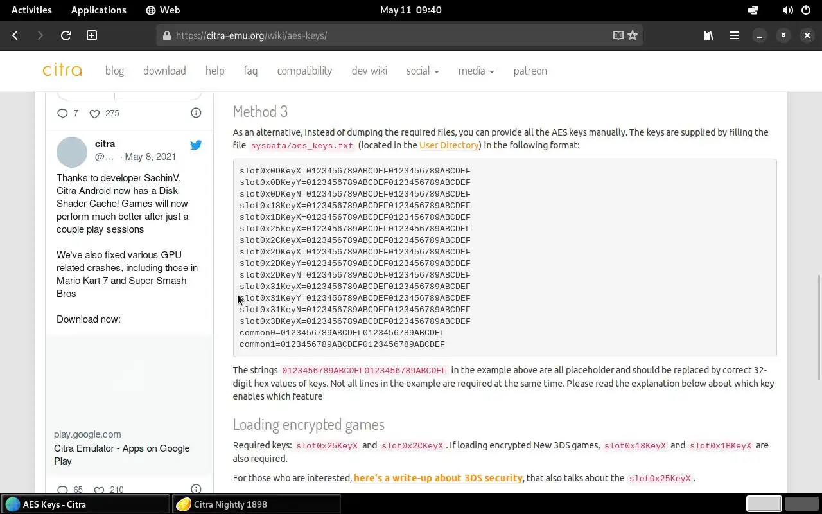This screenshot has height=514, width=822.
Task: Toggle reader mode icon in address bar
Action: (x=618, y=35)
